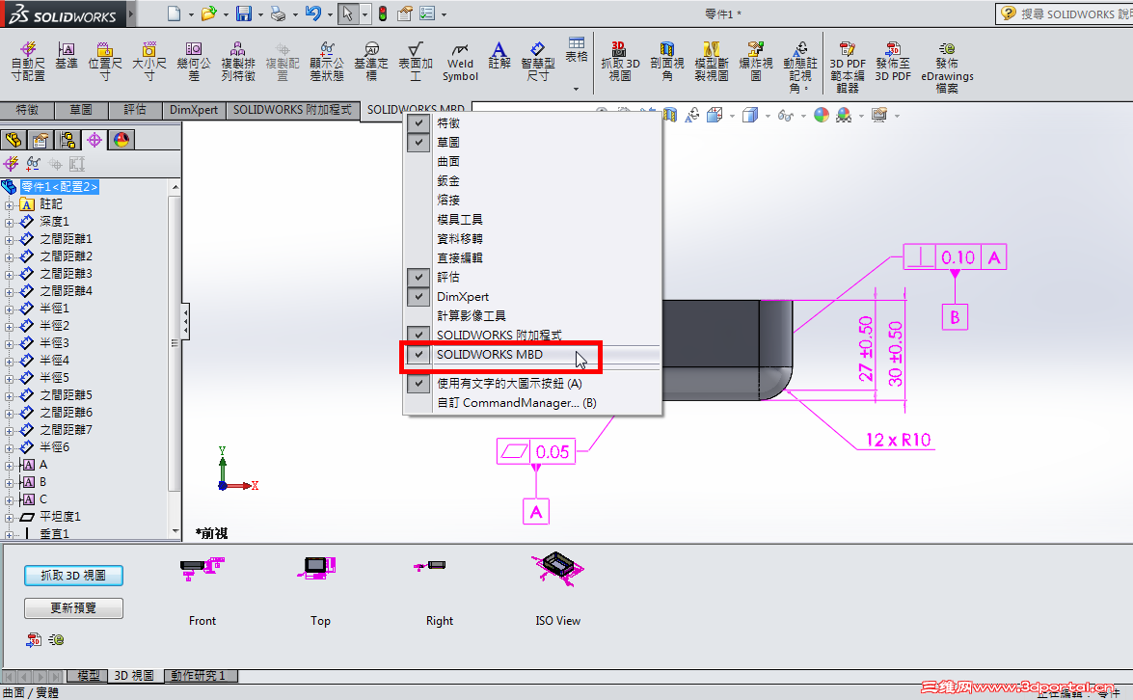Screen dimensions: 1133x700
Task: Expand the 之間距離1 tree node
Action: pyautogui.click(x=9, y=240)
